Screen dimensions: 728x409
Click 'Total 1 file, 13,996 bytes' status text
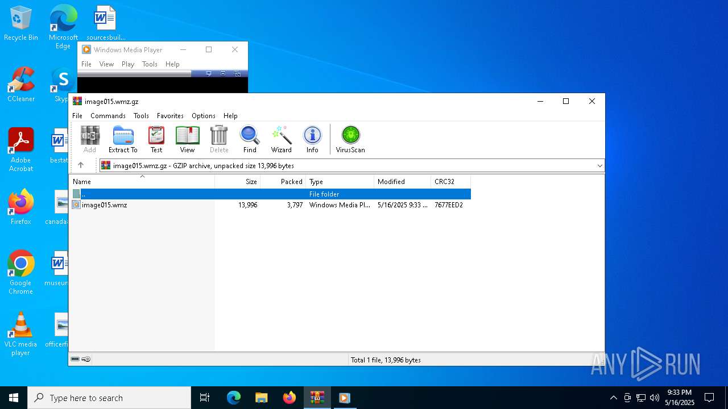tap(386, 360)
